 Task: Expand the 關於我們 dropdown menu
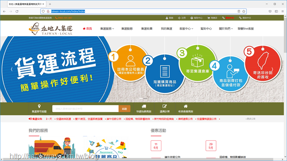[226, 29]
